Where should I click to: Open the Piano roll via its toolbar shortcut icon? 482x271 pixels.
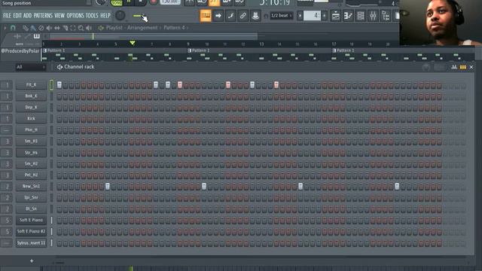coord(348,16)
